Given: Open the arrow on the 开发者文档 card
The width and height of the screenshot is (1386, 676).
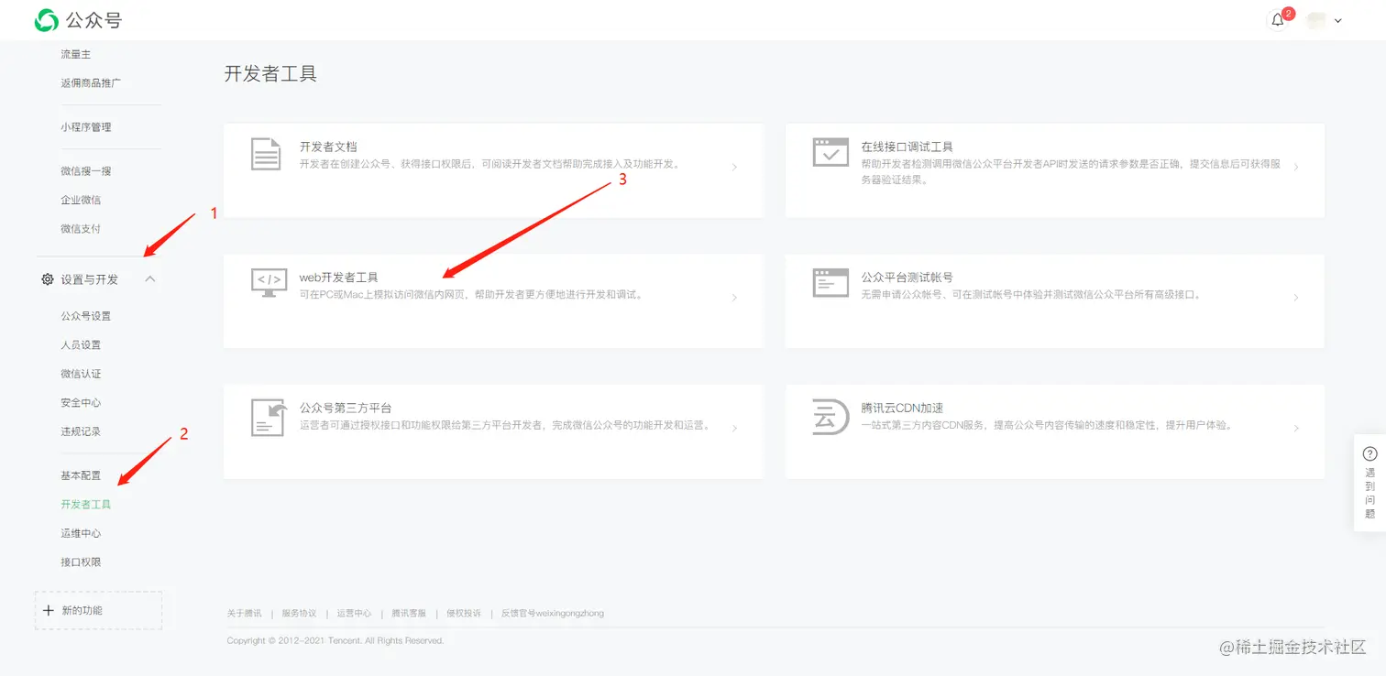Looking at the screenshot, I should tap(734, 168).
